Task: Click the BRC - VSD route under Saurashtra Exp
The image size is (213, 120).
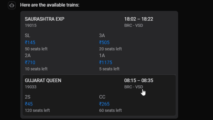Action: coord(133,25)
